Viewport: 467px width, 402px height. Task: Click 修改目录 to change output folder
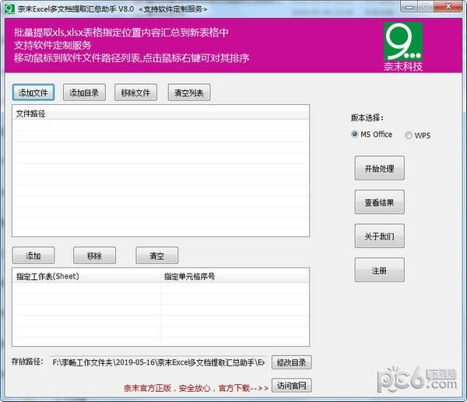(291, 362)
